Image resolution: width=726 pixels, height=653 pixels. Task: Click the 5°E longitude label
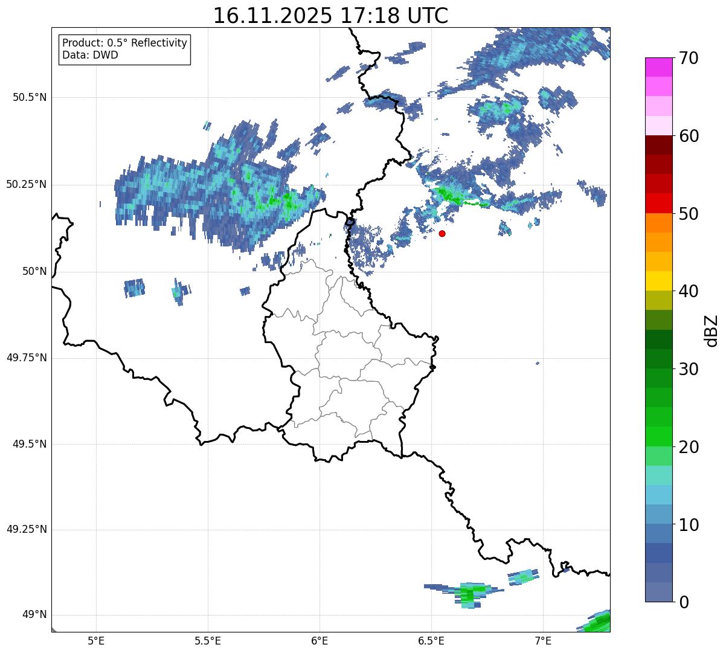[96, 640]
